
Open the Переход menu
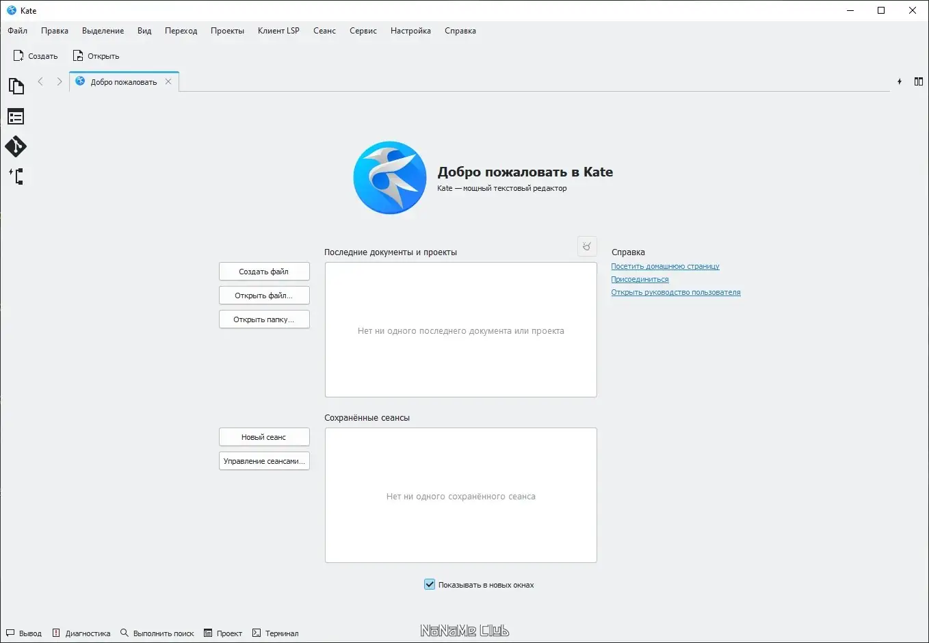click(181, 31)
